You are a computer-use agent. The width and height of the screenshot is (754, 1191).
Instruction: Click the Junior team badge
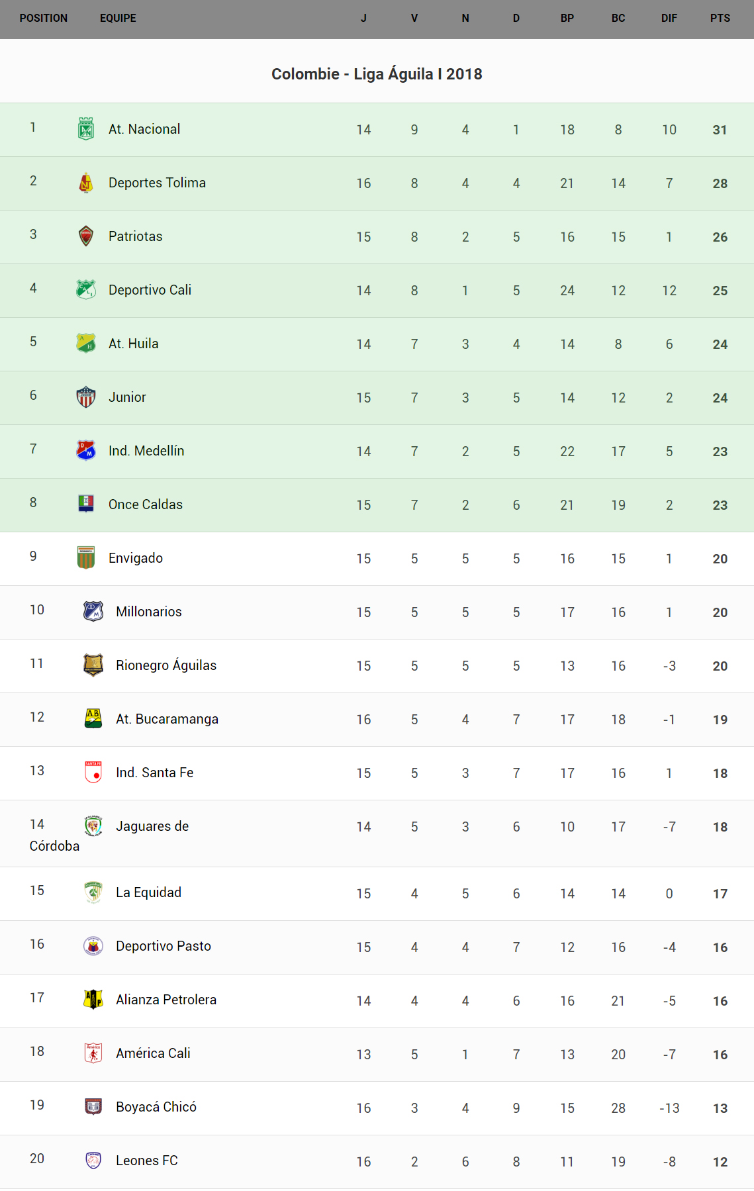click(x=86, y=397)
